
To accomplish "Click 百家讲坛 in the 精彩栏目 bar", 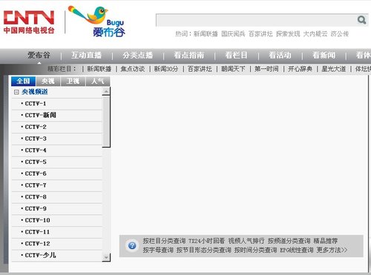I will pos(200,69).
